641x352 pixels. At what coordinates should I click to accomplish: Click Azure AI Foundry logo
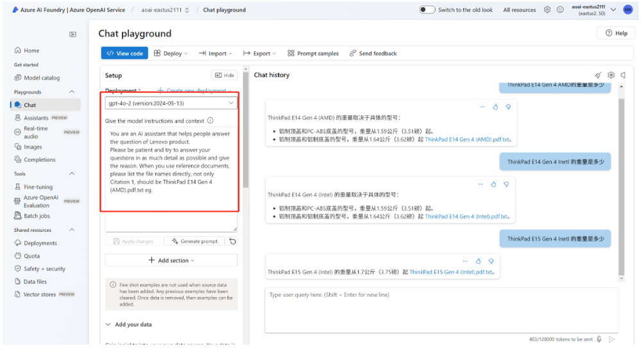15,10
